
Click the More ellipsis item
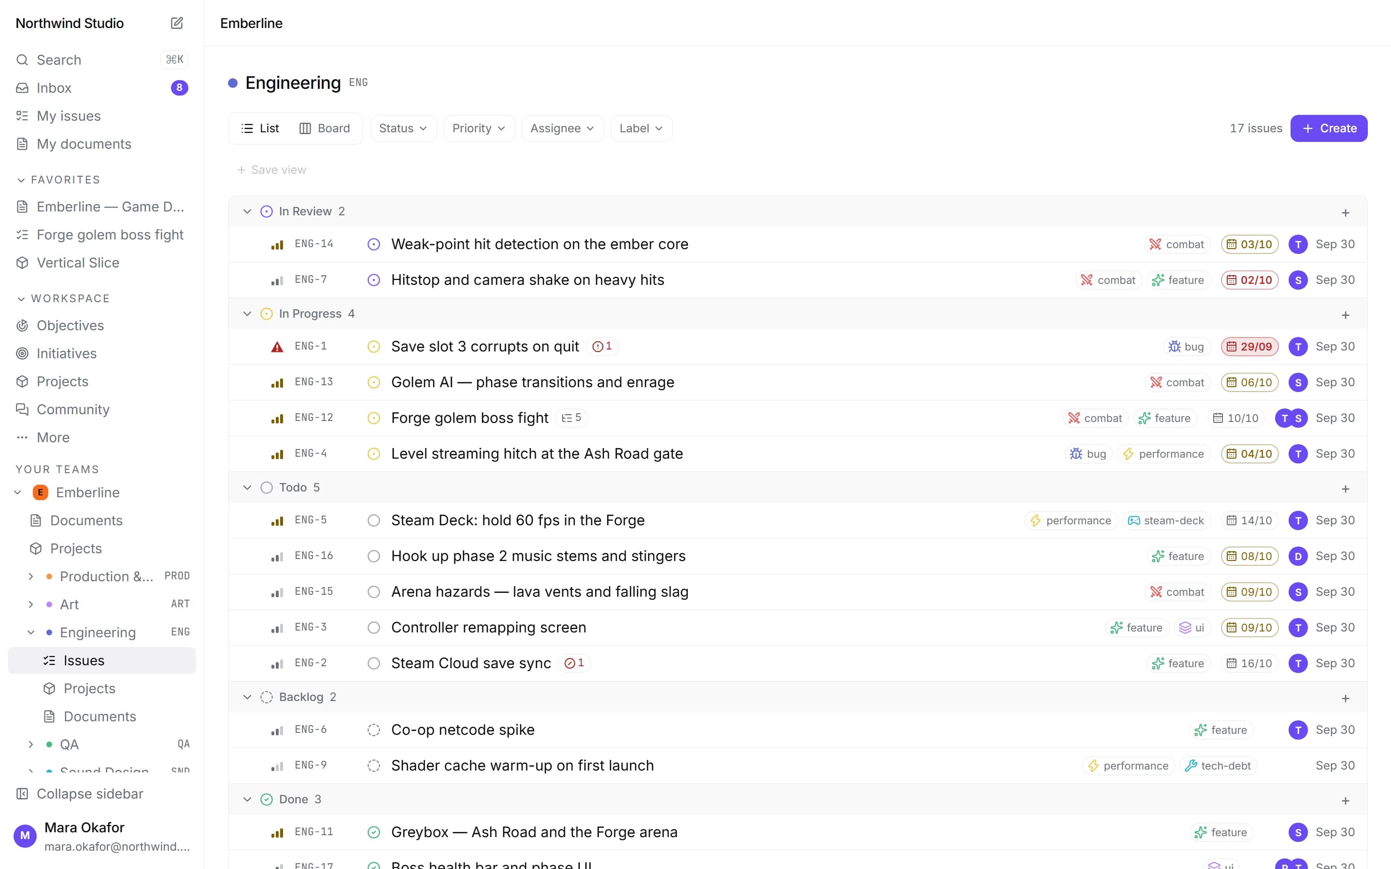(102, 437)
